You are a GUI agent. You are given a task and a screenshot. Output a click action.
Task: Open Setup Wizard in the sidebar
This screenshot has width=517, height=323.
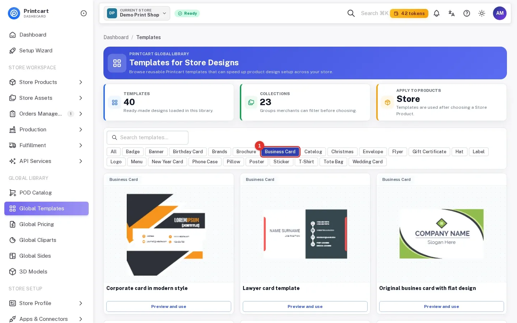46,51
